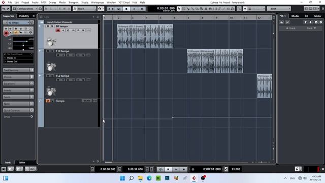Click the Quick Controls section header

tap(18, 110)
